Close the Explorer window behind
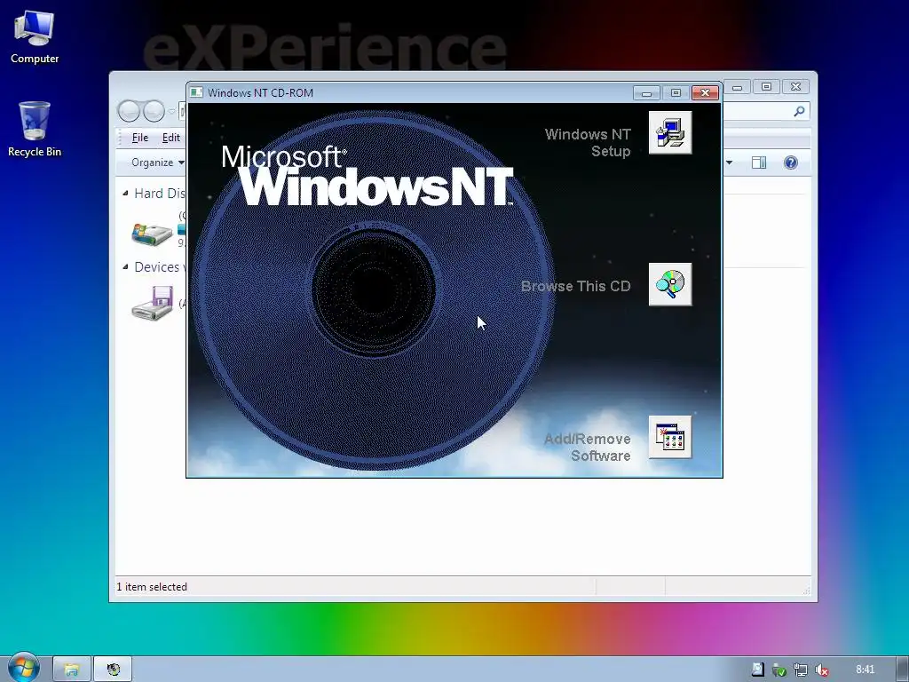This screenshot has height=682, width=909. 796,87
